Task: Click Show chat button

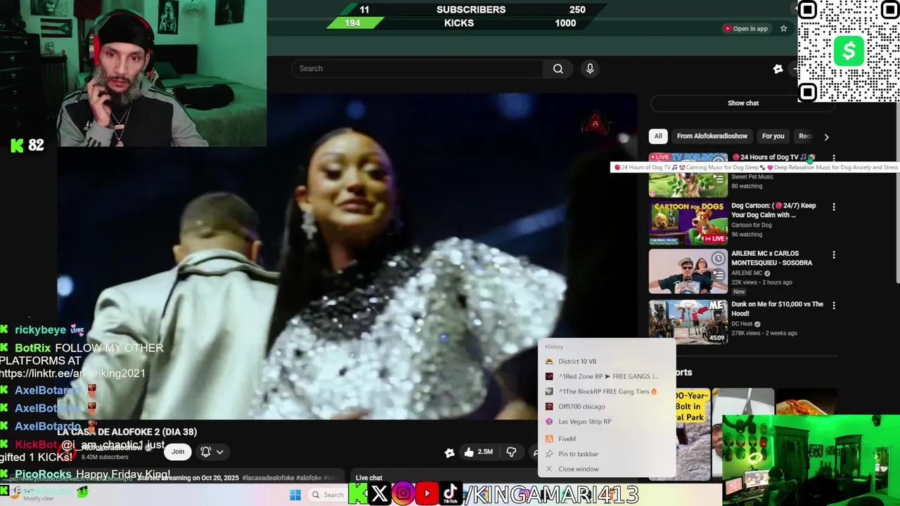Action: coord(742,103)
